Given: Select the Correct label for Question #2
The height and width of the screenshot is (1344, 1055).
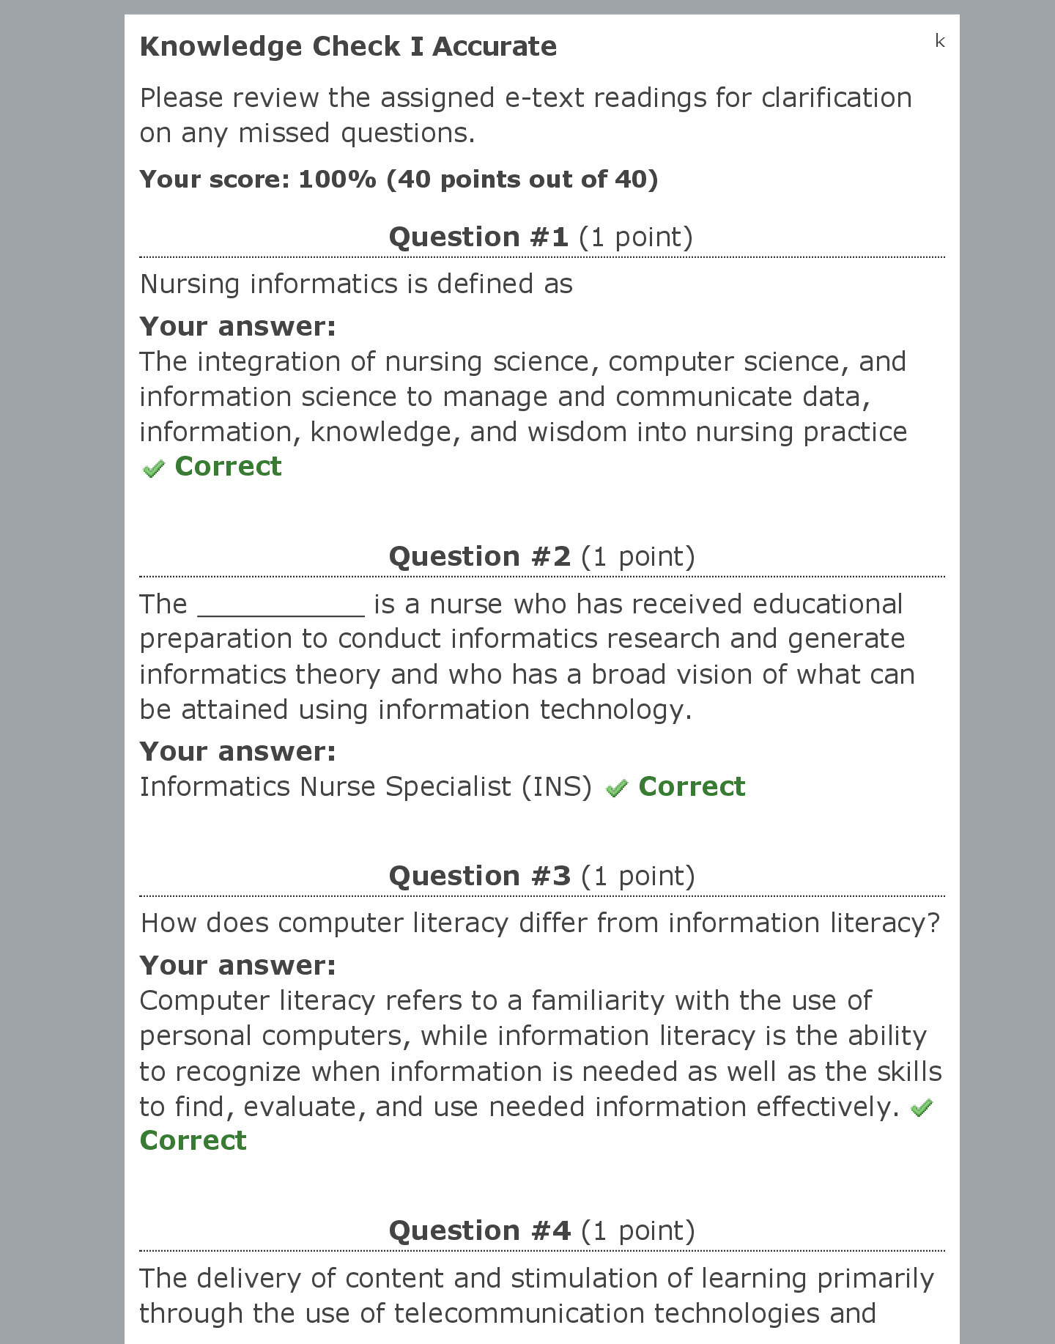Looking at the screenshot, I should [x=692, y=786].
